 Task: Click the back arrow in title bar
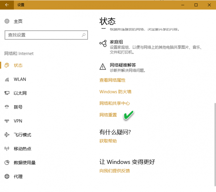click(7, 5)
